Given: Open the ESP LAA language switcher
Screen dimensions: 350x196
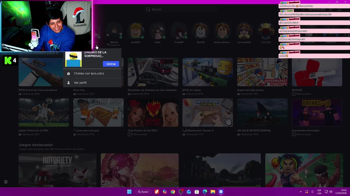Looking at the screenshot, I should (319, 192).
